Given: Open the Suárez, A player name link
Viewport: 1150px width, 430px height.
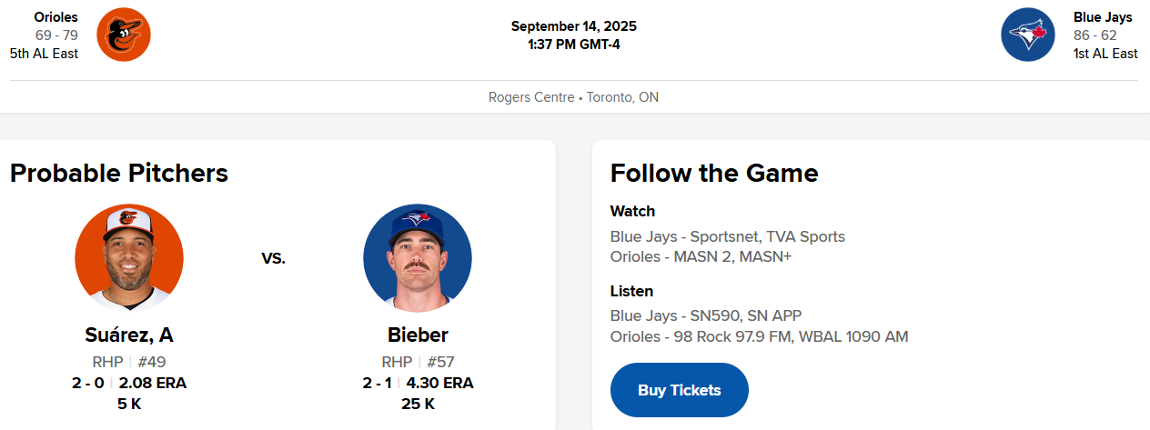Looking at the screenshot, I should (129, 335).
